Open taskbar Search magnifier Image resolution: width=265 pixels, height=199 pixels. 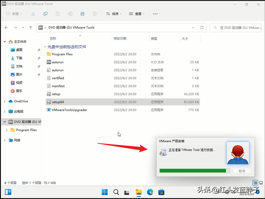[116, 192]
